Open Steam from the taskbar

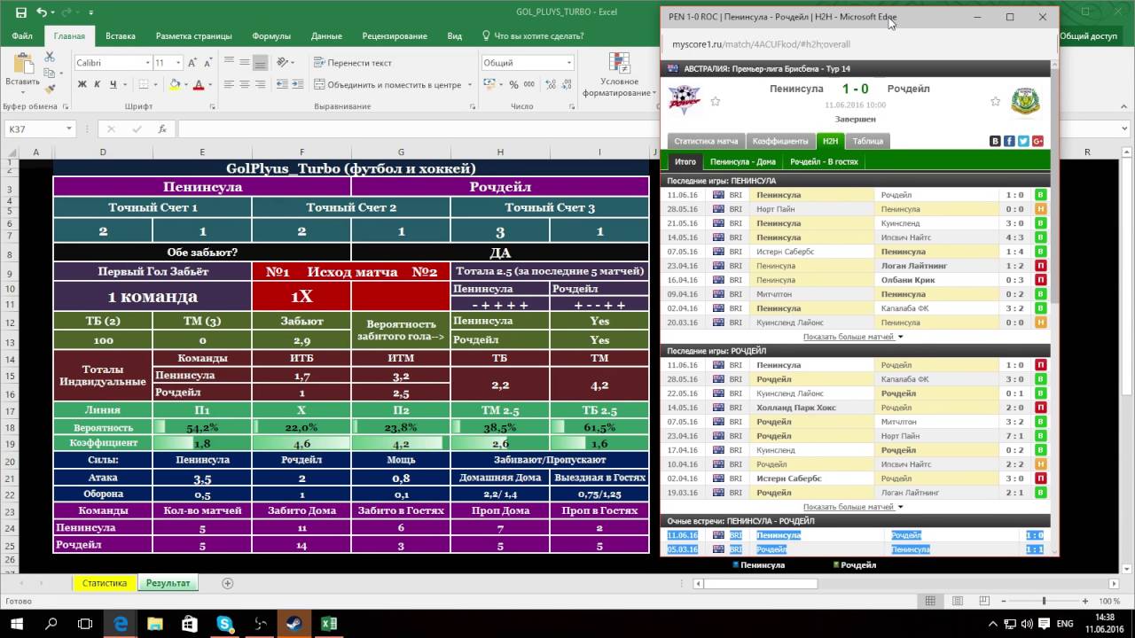pos(294,624)
